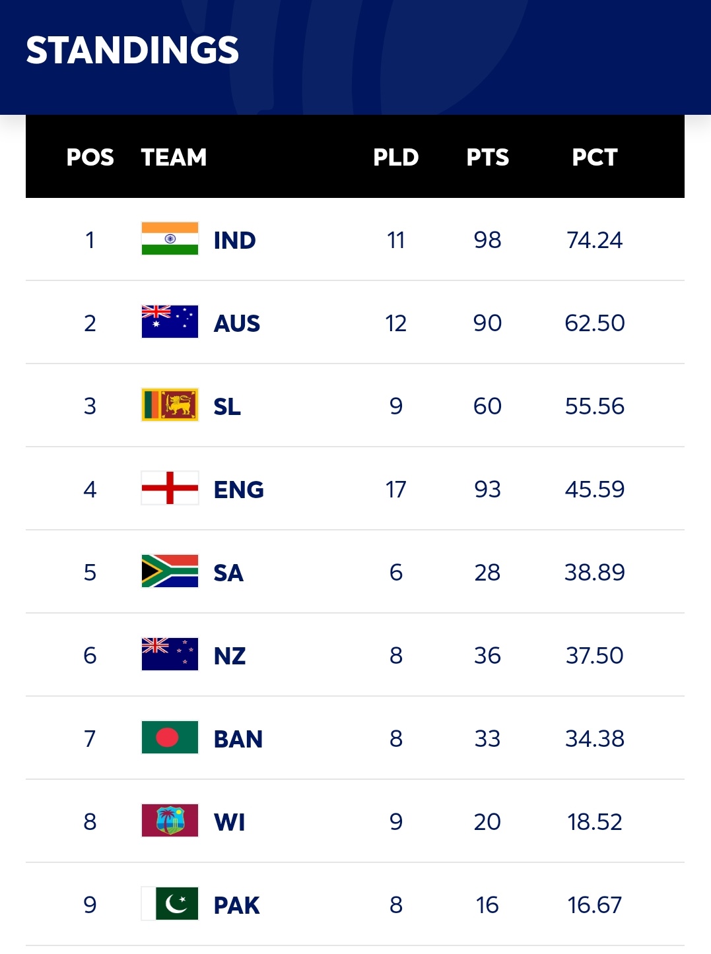Screen dimensions: 711x954
Task: Open the IND team link
Action: (x=234, y=240)
